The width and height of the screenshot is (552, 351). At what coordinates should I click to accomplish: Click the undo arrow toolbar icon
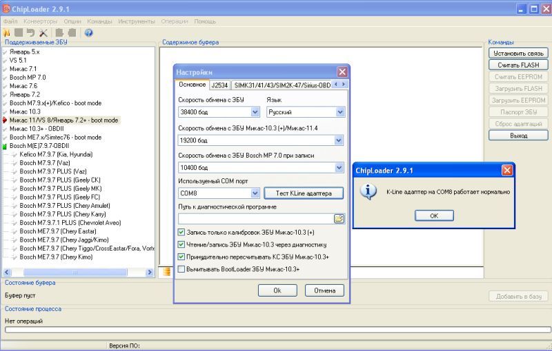click(30, 32)
